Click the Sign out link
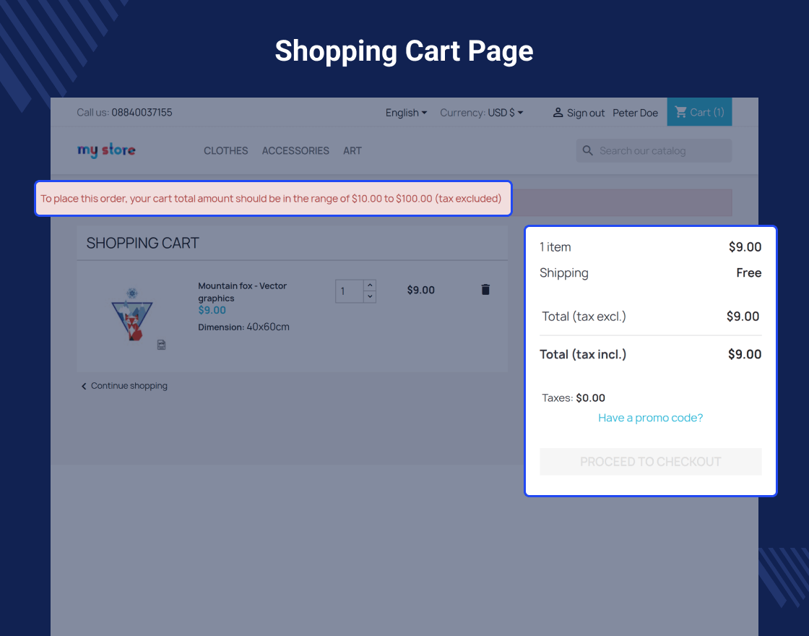This screenshot has height=636, width=809. point(586,113)
